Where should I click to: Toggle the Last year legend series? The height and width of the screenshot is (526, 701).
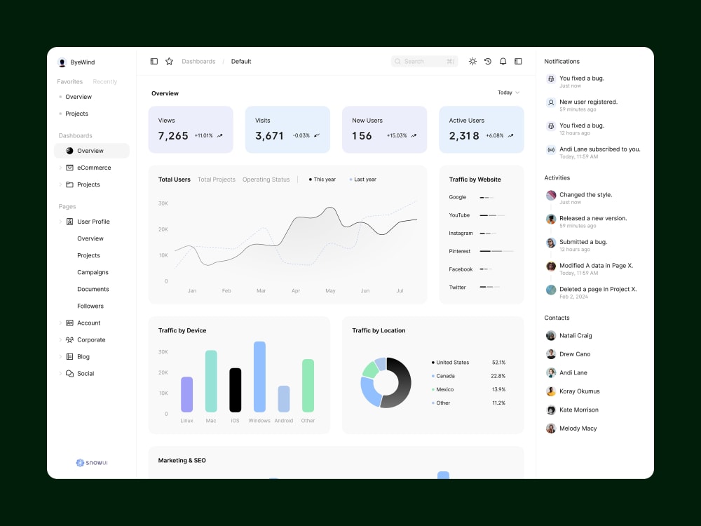point(363,180)
